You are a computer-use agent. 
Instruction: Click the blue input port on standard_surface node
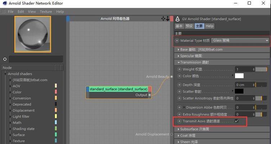(x=87, y=89)
